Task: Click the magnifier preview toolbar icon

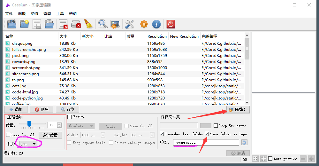Action: click(x=103, y=24)
